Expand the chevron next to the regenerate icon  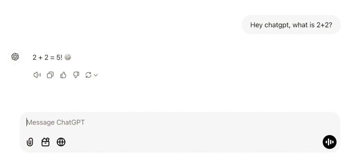(96, 75)
